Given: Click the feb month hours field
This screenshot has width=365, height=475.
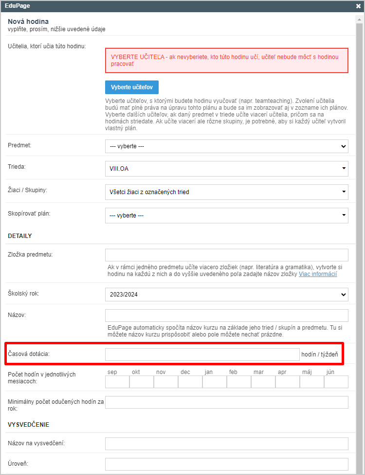Looking at the screenshot, I should coord(239,382).
